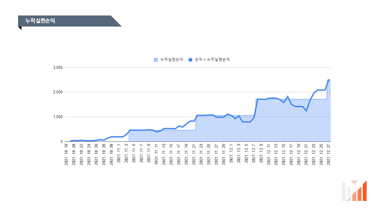This screenshot has width=373, height=210.
Task: Click the 2021. 10. 26 date label
Action: [96, 155]
